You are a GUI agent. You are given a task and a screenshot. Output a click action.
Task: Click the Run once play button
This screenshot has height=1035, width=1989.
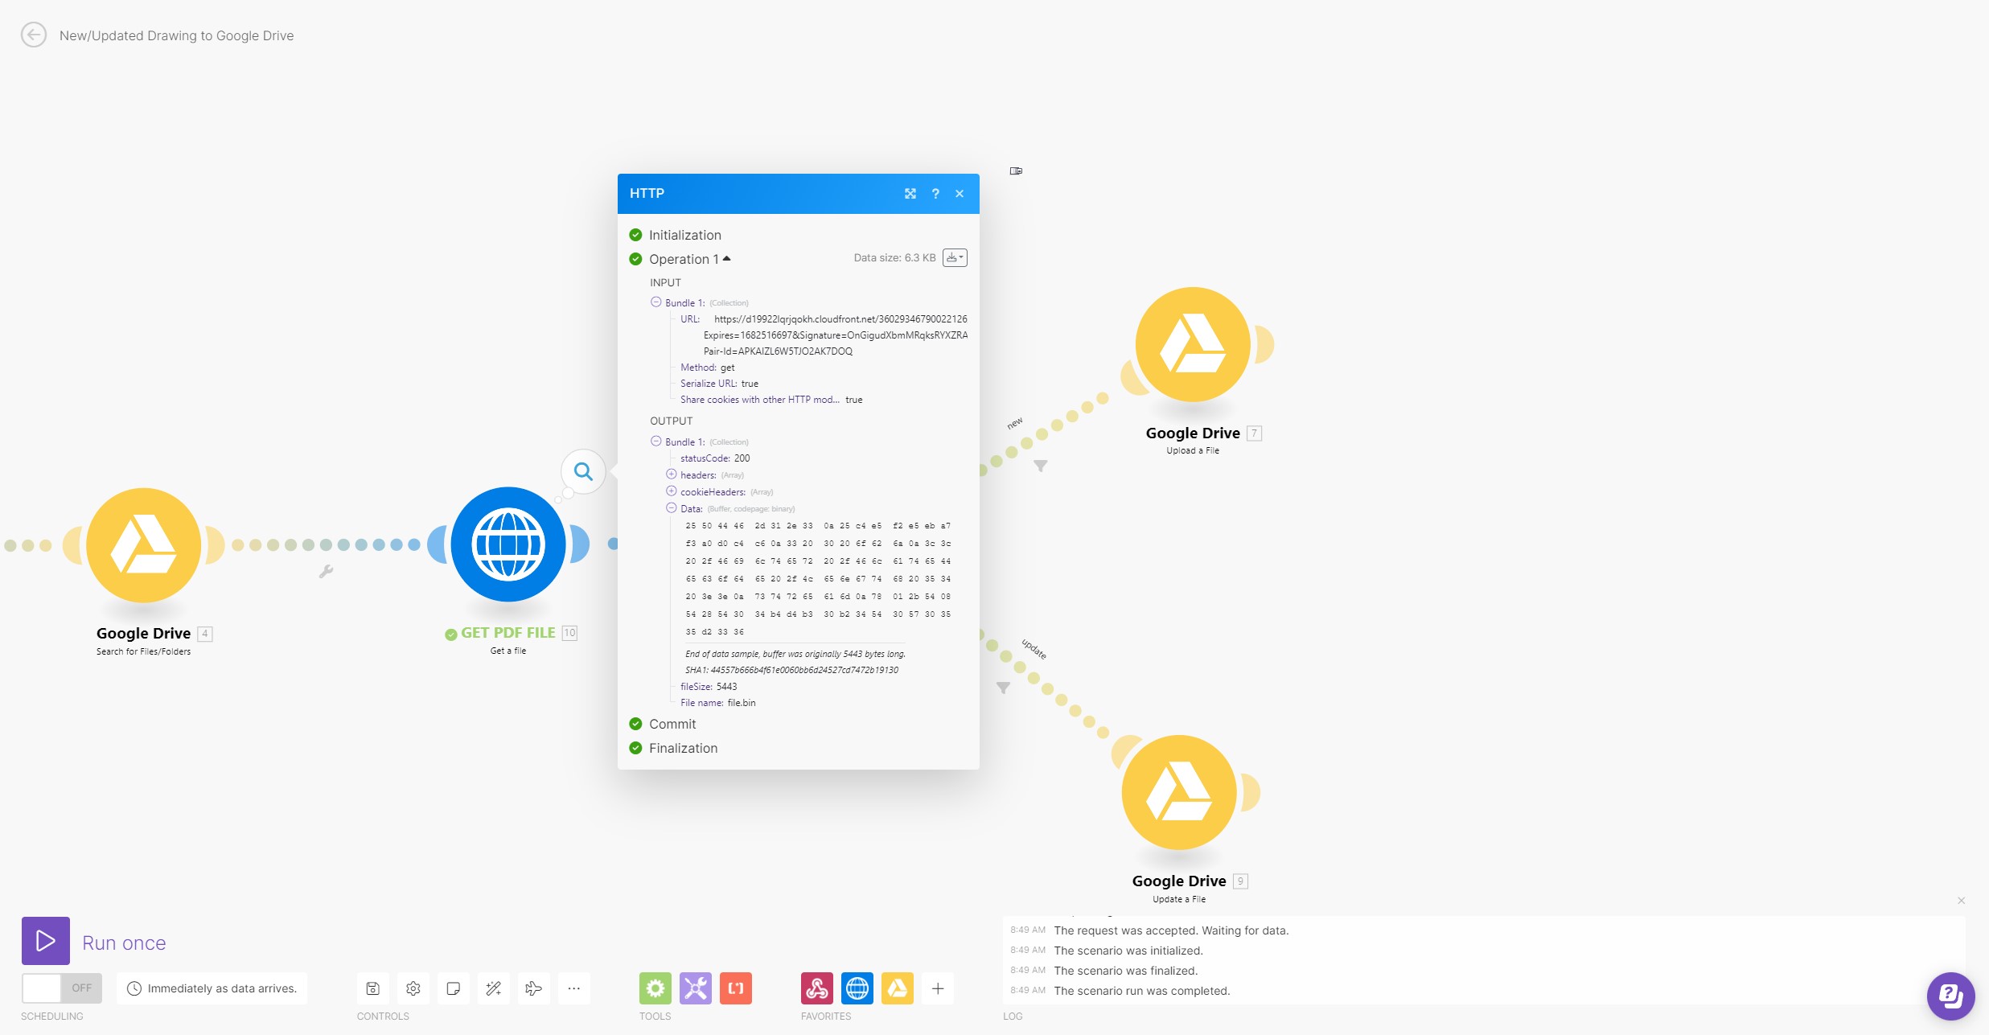click(x=46, y=941)
